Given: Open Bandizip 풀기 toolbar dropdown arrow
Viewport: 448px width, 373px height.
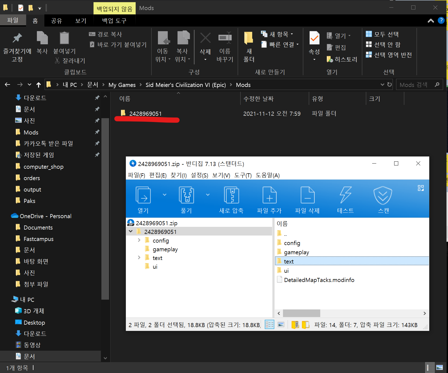Looking at the screenshot, I should [x=208, y=195].
